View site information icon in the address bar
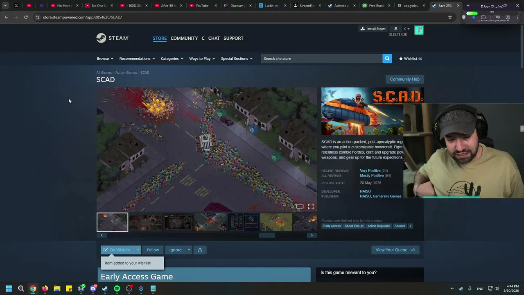The image size is (524, 295). pyautogui.click(x=37, y=17)
